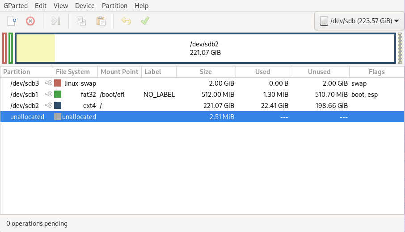Click the New partition toolbar icon
This screenshot has width=405, height=232.
(x=12, y=21)
